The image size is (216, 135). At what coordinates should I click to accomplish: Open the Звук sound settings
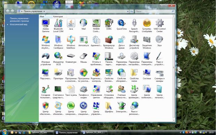tap(160, 41)
